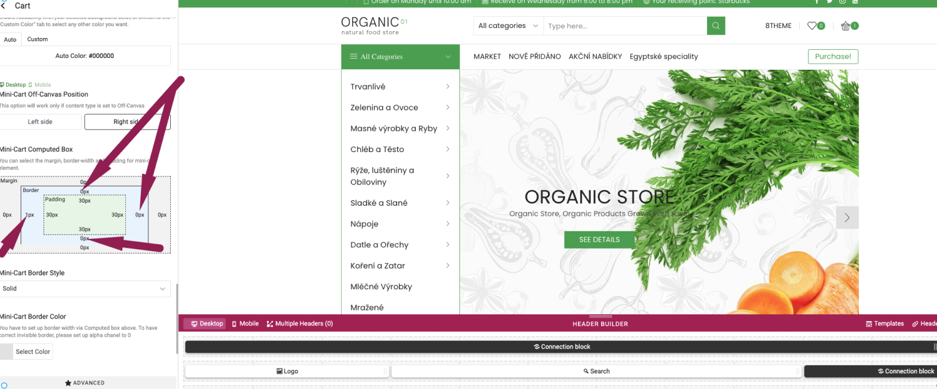Click the Logo element in header builder
Screen dimensions: 937x389
pos(287,371)
